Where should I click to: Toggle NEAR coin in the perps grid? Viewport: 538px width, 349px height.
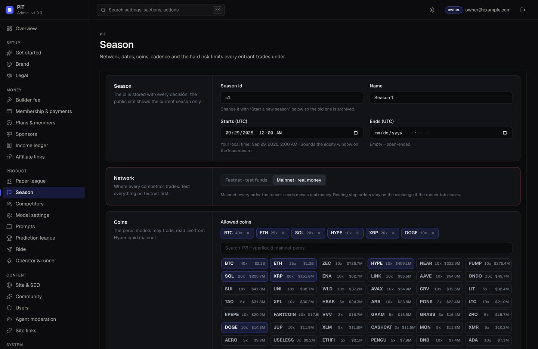pos(439,264)
